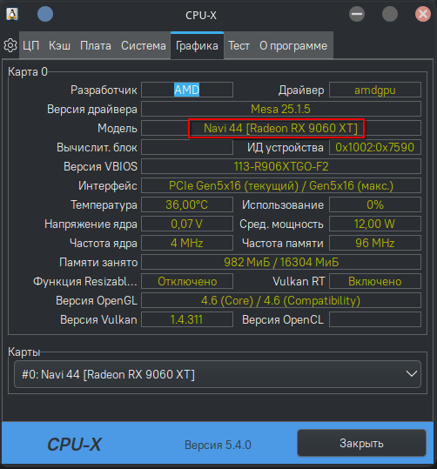Click the 36,00°C temperature value

coord(187,204)
